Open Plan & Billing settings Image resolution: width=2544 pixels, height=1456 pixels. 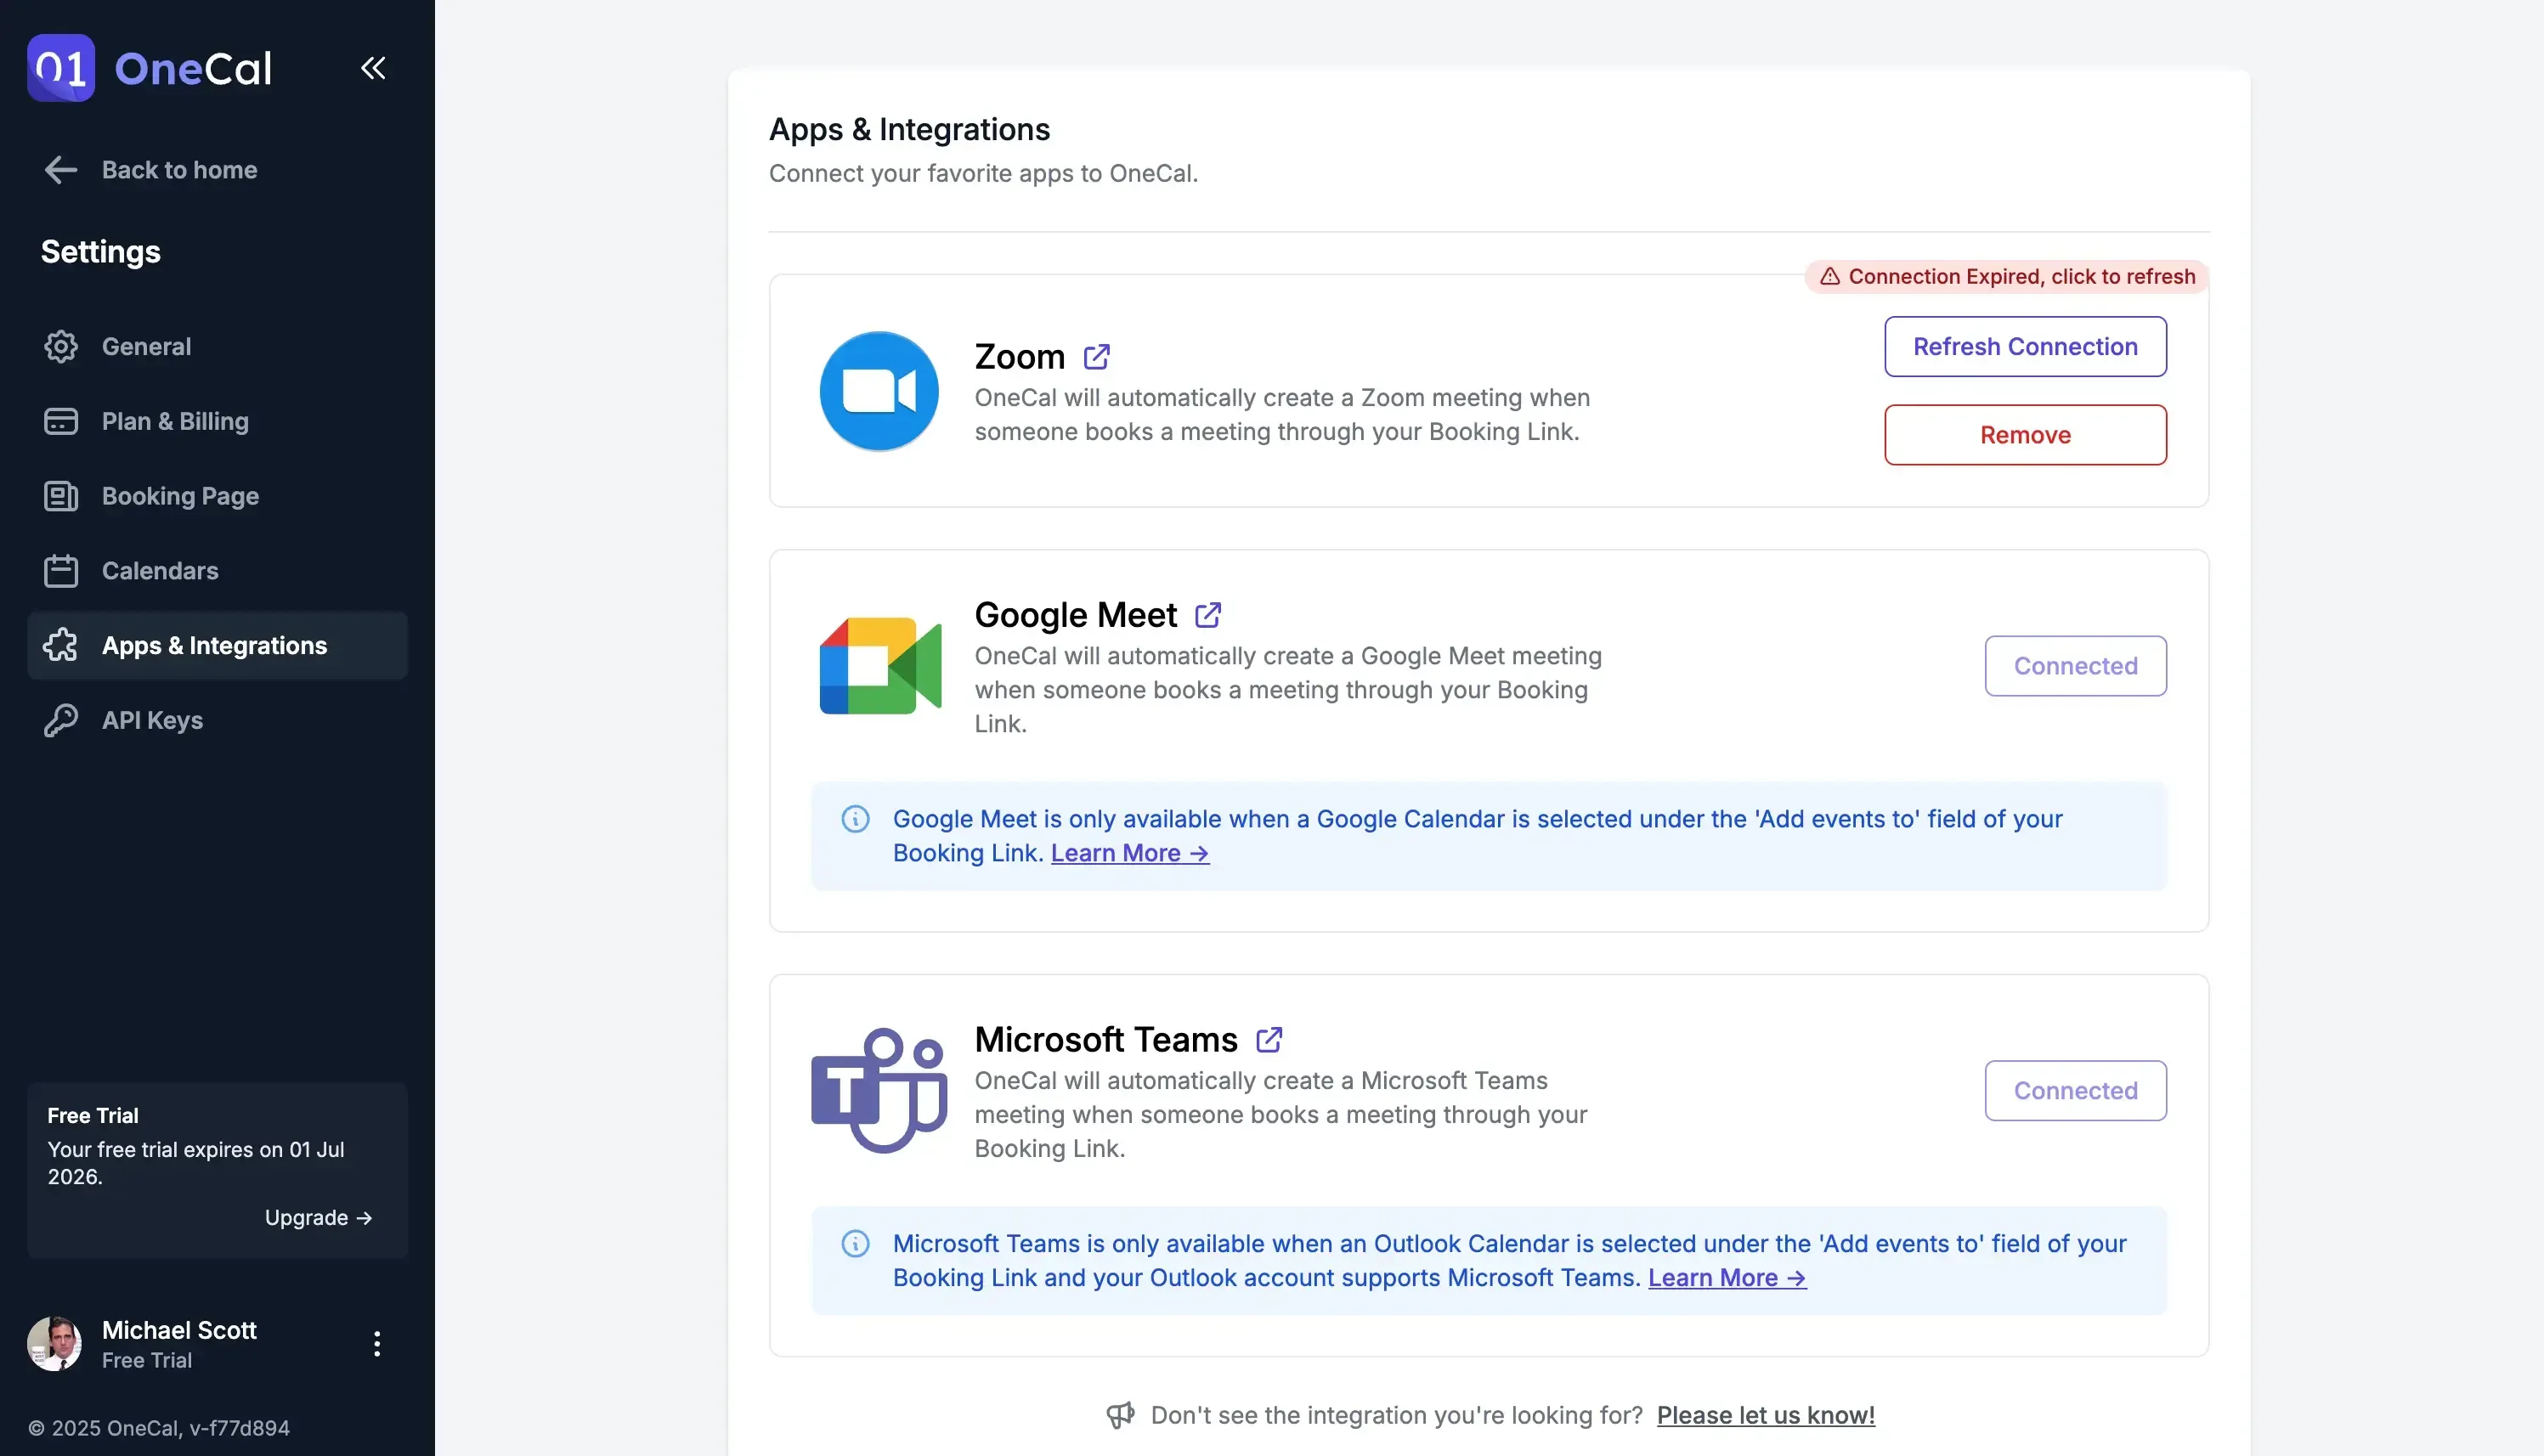[x=174, y=421]
